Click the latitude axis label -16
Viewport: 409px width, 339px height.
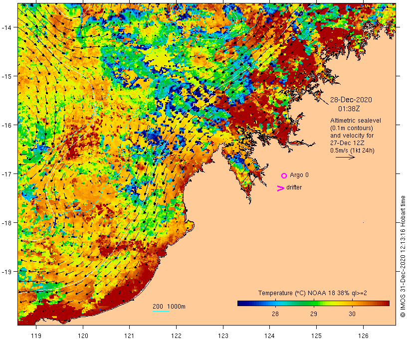[x=6, y=125]
